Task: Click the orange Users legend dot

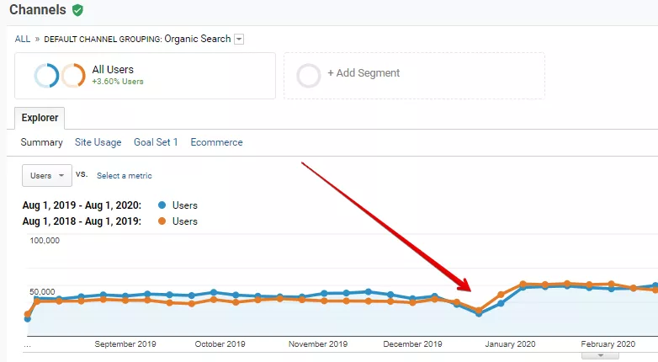Action: click(x=162, y=221)
